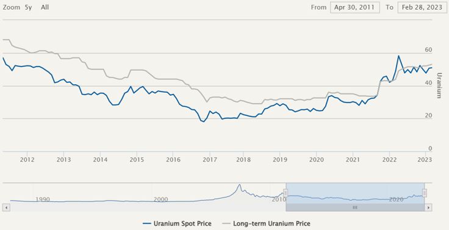Select the All zoom range

click(x=45, y=7)
